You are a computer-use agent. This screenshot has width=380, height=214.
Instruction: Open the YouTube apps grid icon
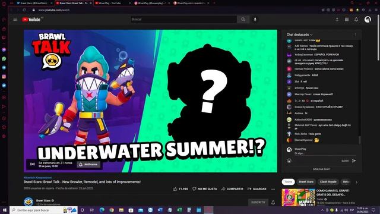[347, 20]
